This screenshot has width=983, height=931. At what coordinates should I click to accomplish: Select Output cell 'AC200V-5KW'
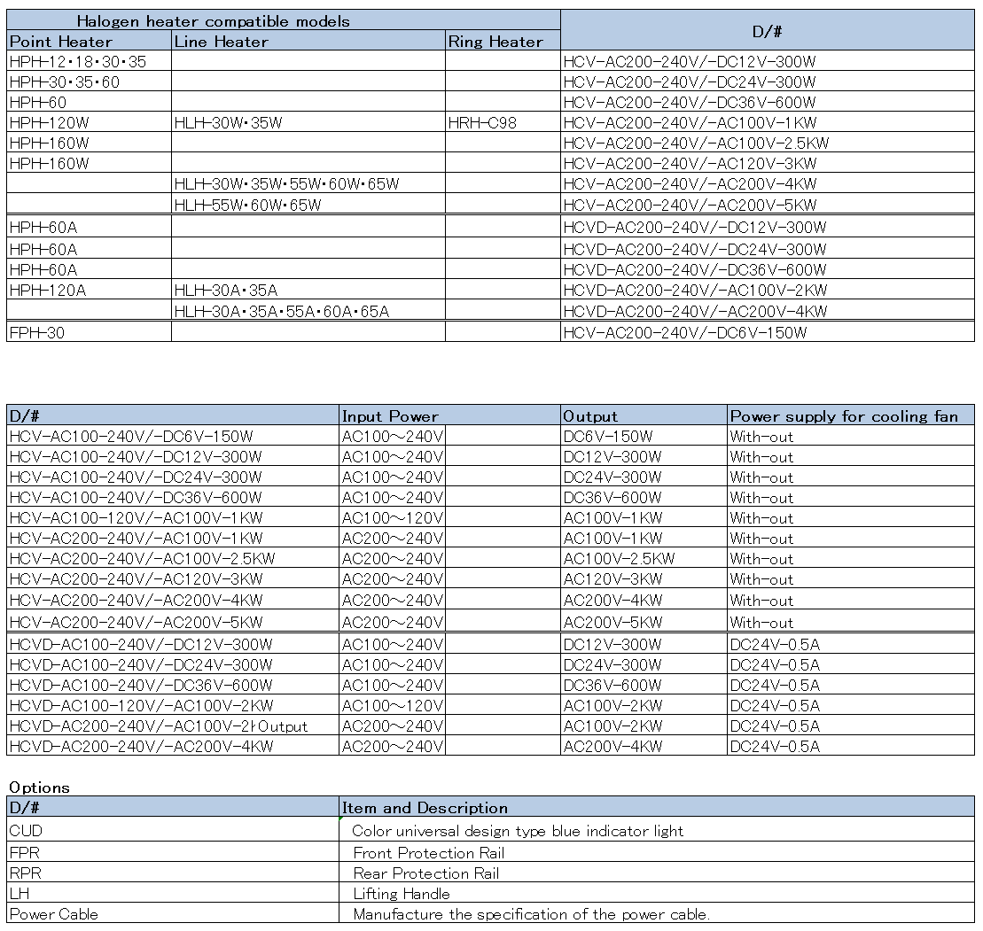[644, 622]
